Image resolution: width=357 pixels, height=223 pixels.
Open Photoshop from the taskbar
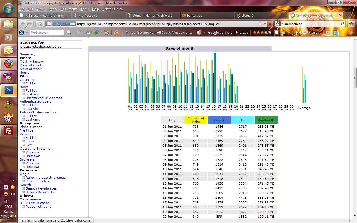coord(9,90)
